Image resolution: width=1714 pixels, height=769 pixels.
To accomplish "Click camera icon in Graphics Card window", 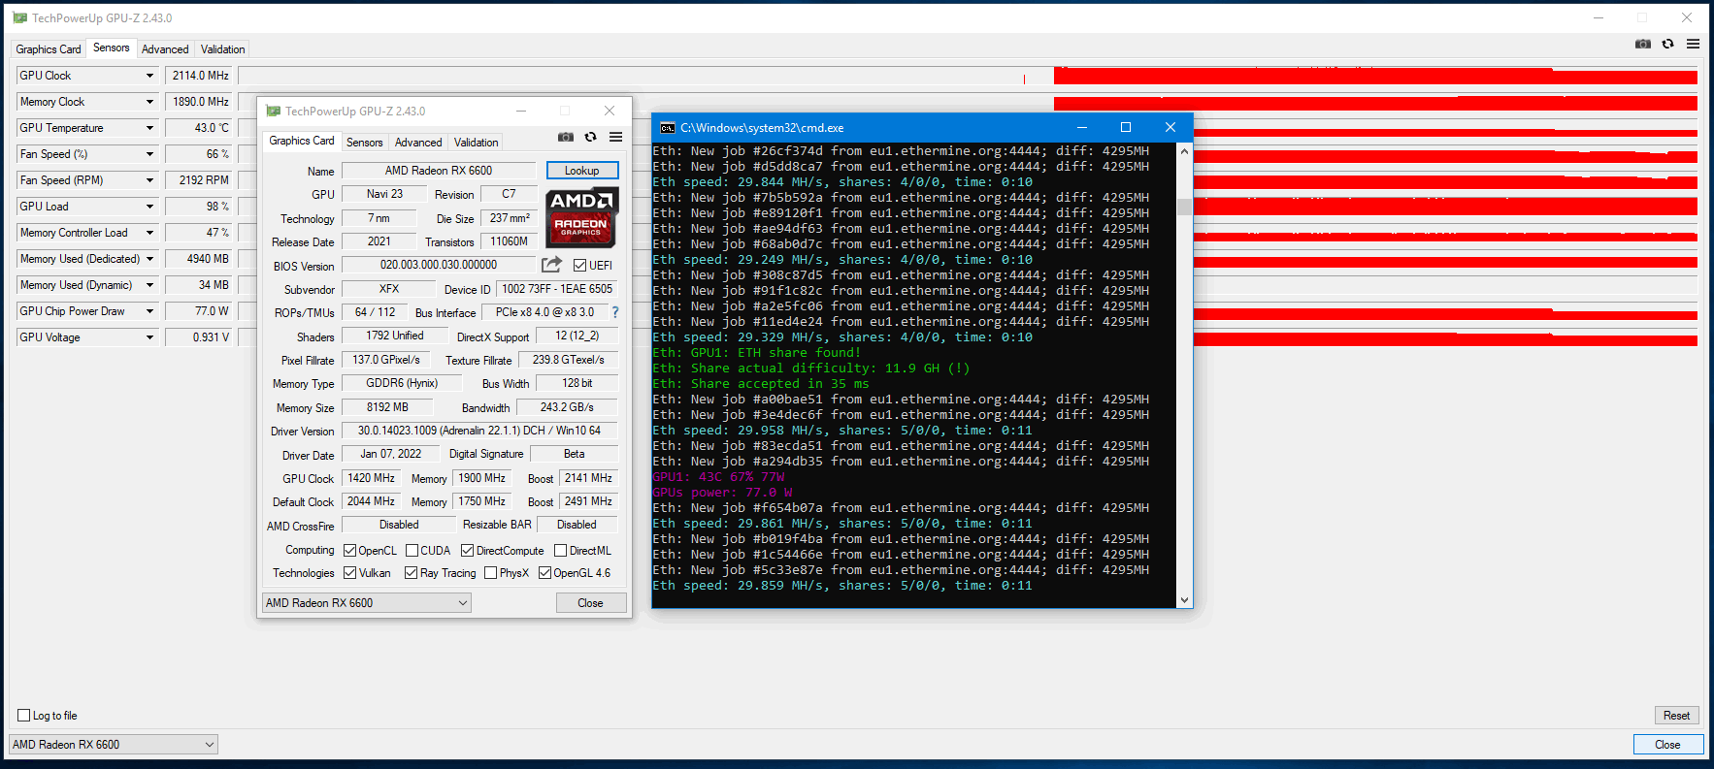I will pyautogui.click(x=566, y=137).
